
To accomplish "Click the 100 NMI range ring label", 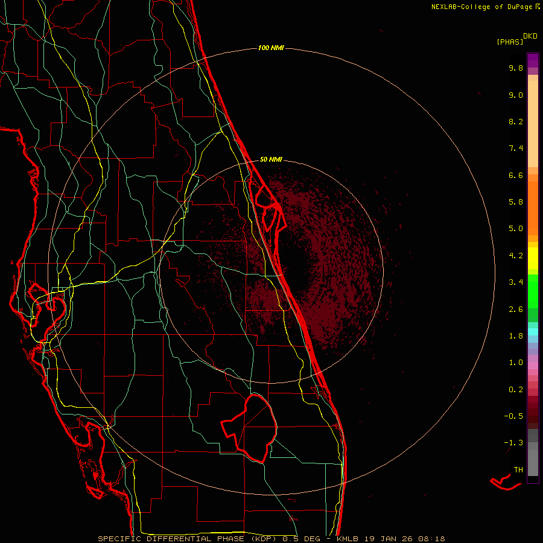I will (x=270, y=48).
